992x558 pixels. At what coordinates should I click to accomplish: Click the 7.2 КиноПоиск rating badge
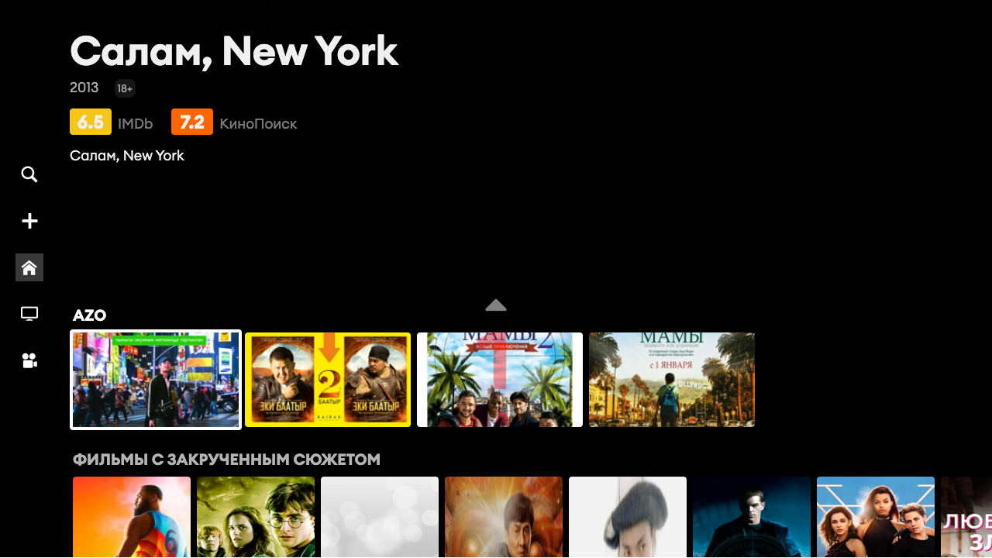click(x=192, y=122)
